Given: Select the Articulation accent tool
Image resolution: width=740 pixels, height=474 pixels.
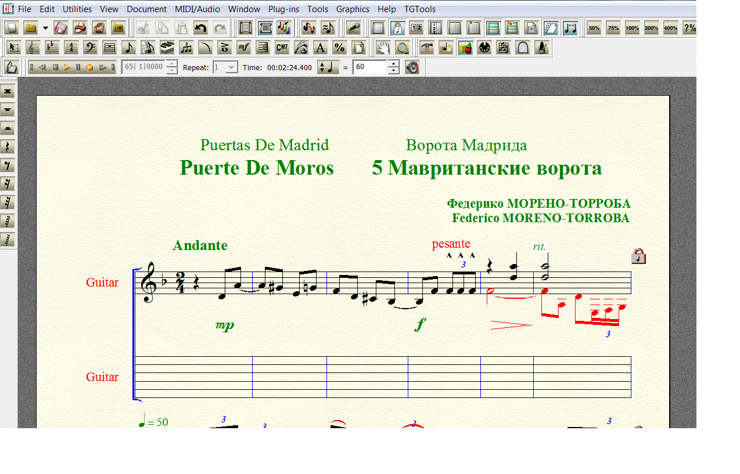Looking at the screenshot, I should [x=224, y=48].
